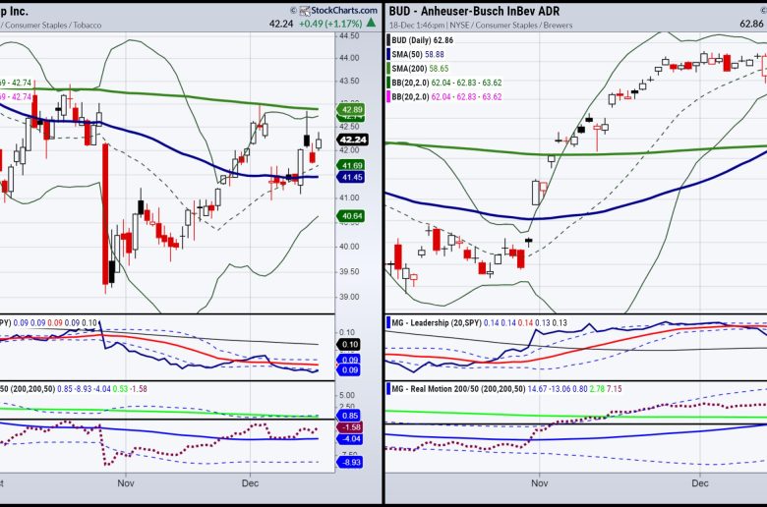The height and width of the screenshot is (507, 767).
Task: Click the 44.00 y-axis label
Action: (349, 58)
